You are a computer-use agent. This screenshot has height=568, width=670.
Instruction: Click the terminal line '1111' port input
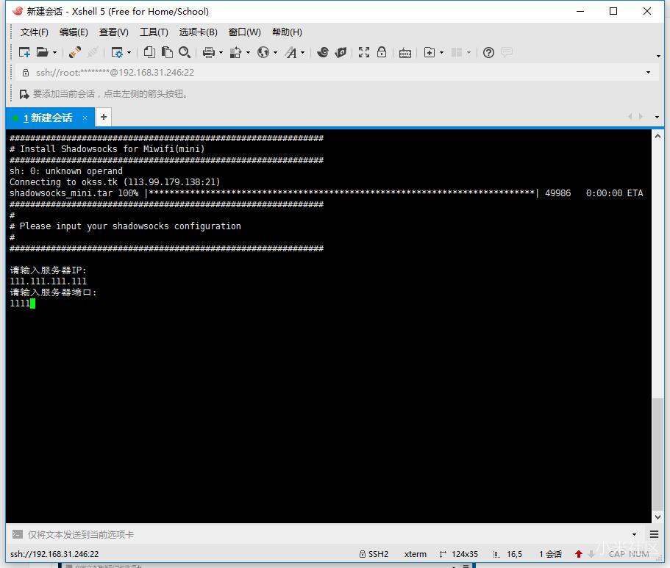tap(20, 303)
